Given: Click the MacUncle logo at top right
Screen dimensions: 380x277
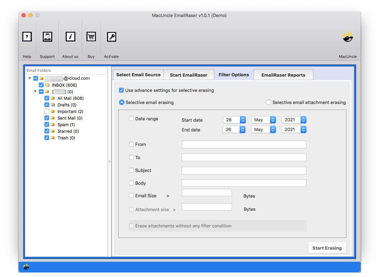Looking at the screenshot, I should (x=348, y=36).
